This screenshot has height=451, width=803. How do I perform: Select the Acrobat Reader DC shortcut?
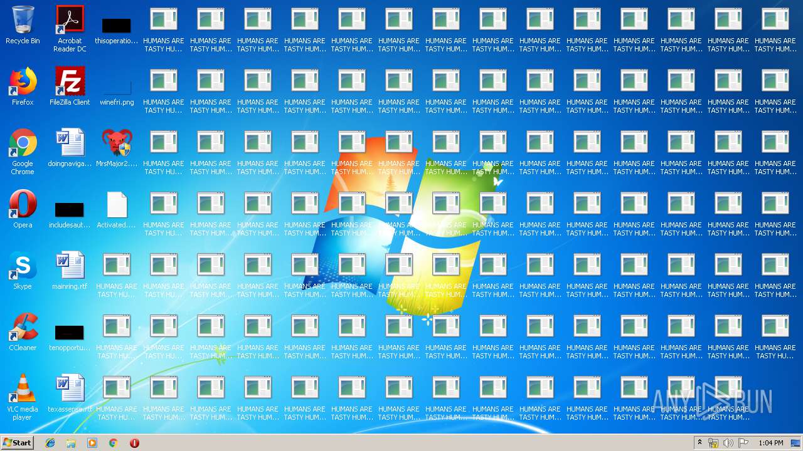click(x=70, y=29)
